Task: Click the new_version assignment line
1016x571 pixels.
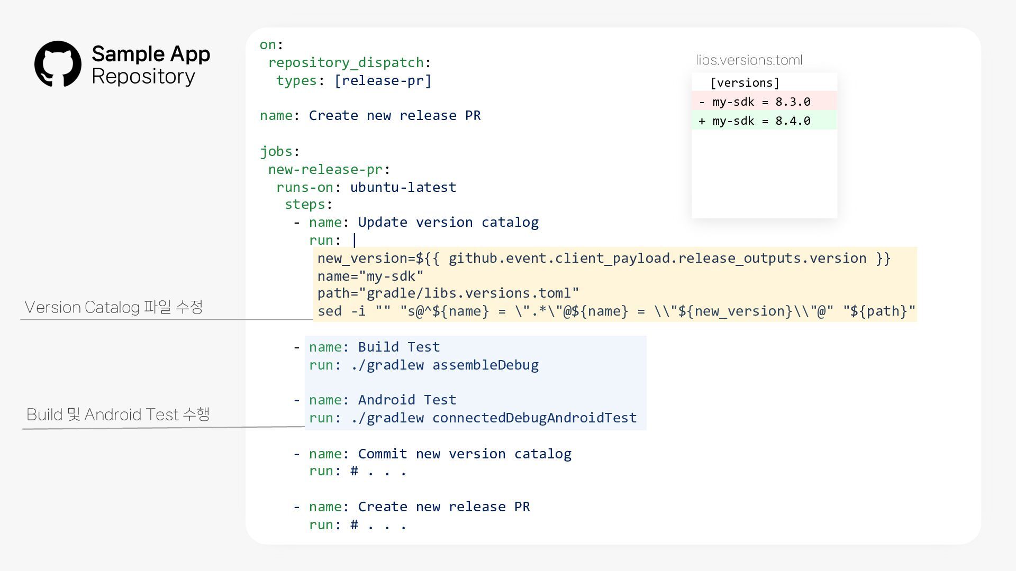Action: 603,259
